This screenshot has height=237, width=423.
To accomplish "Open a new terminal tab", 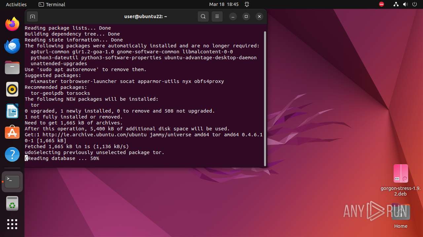I will click(32, 16).
